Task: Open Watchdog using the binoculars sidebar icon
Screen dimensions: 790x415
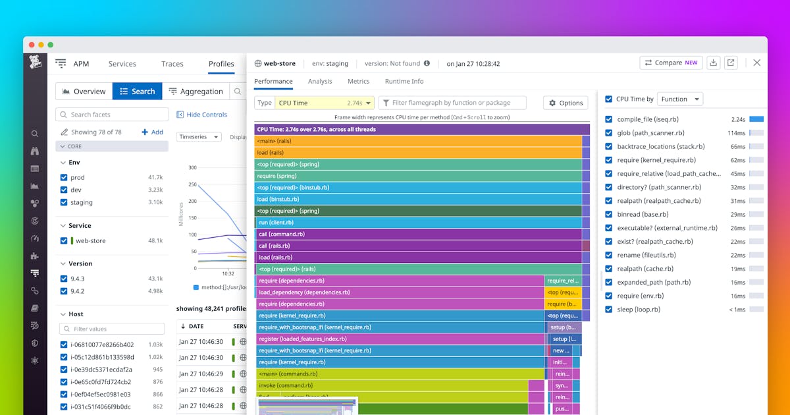Action: [x=34, y=150]
